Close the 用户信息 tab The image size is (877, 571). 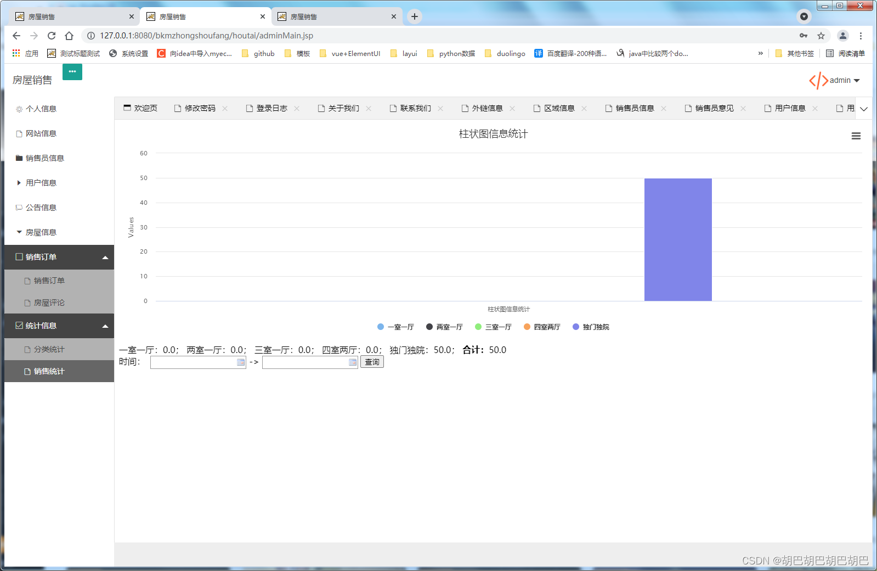pos(815,109)
